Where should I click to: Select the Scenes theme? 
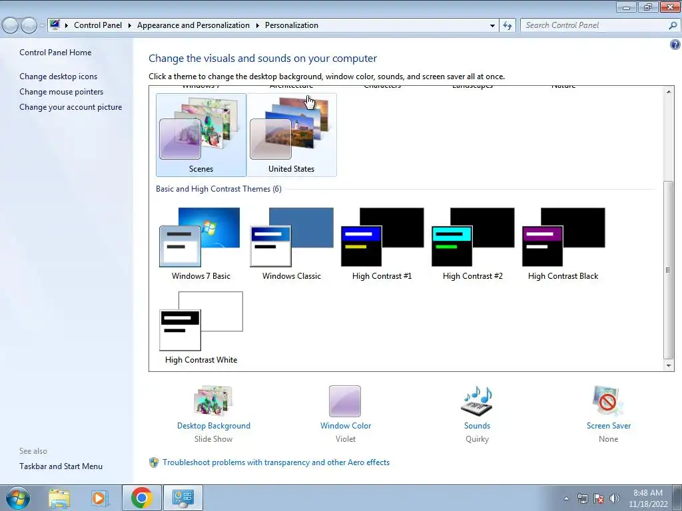[201, 134]
